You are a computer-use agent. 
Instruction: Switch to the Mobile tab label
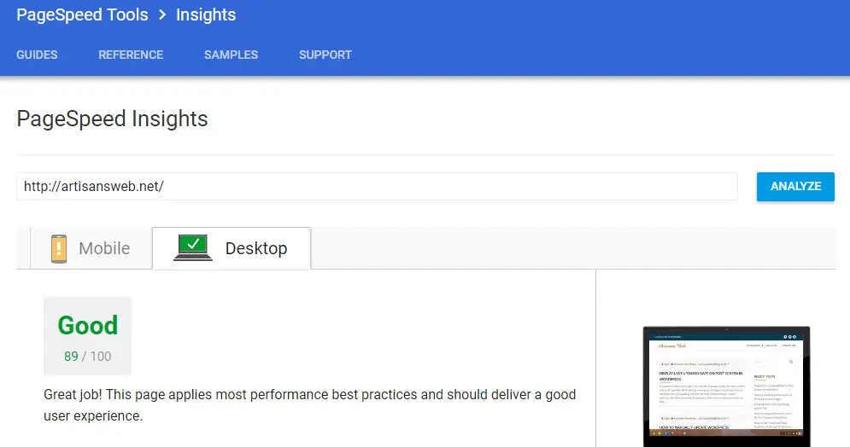(x=104, y=248)
